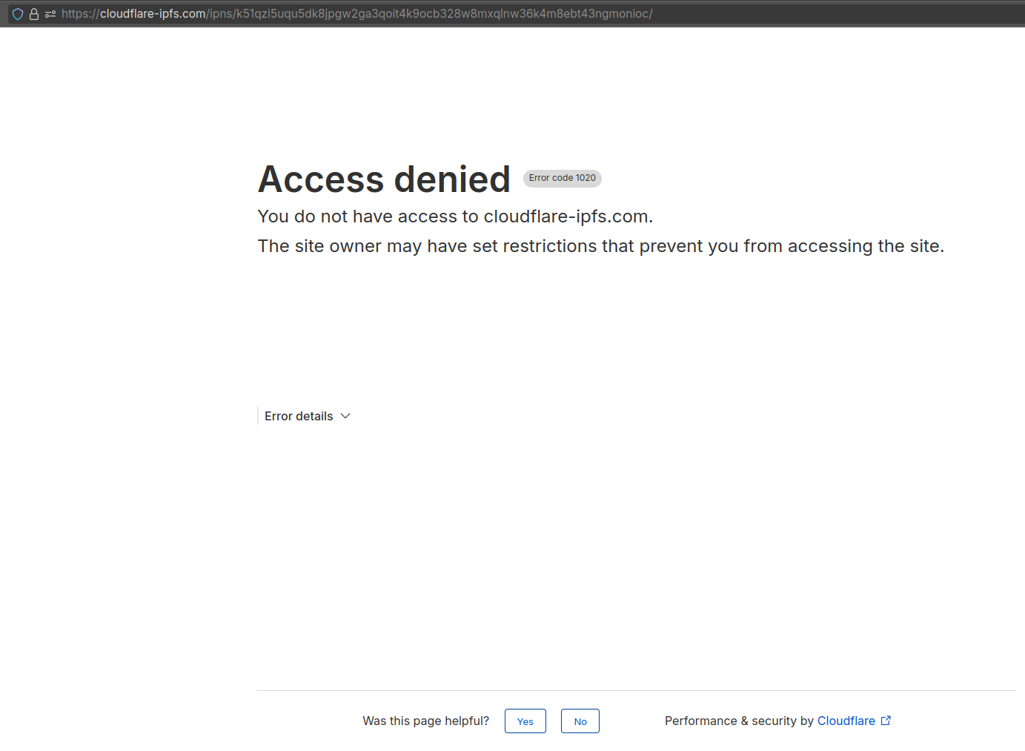Viewport: 1025px width, 751px height.
Task: Answer Yes to page helpful question
Action: point(525,721)
